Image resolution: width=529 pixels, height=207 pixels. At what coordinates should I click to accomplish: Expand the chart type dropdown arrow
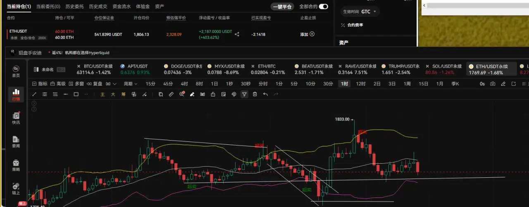point(114,84)
